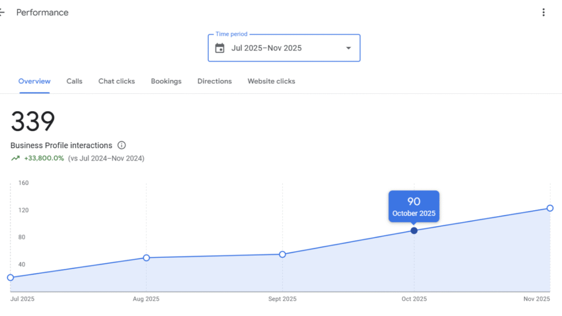Select the Aug 2025 chart data point
This screenshot has width=562, height=316.
coord(147,258)
